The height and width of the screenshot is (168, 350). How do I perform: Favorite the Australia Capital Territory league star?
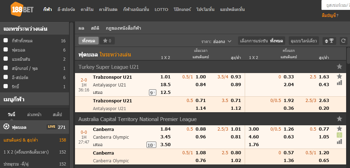[x=339, y=119]
